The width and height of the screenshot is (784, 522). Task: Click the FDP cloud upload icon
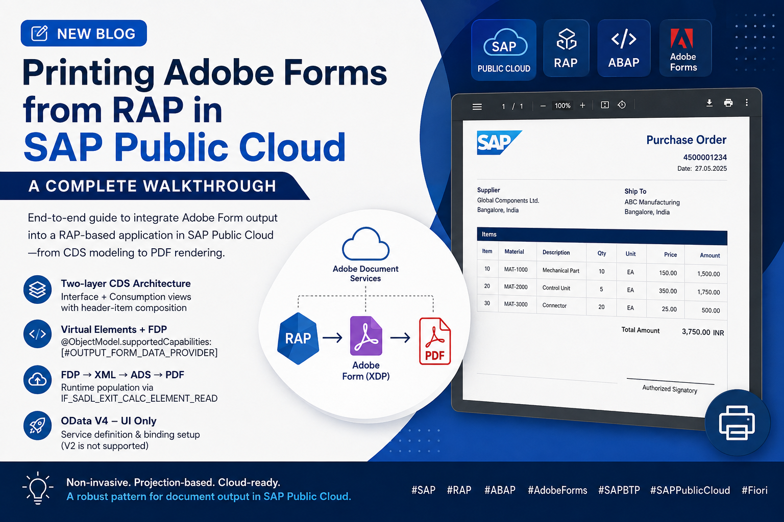coord(38,380)
